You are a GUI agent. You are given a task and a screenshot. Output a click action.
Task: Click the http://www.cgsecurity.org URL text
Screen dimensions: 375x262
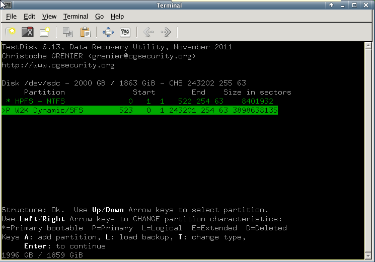click(58, 65)
